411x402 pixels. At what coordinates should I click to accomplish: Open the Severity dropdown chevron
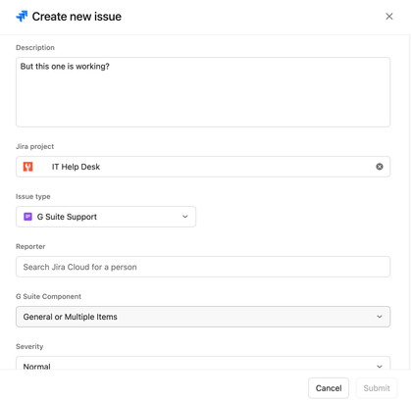(x=380, y=367)
